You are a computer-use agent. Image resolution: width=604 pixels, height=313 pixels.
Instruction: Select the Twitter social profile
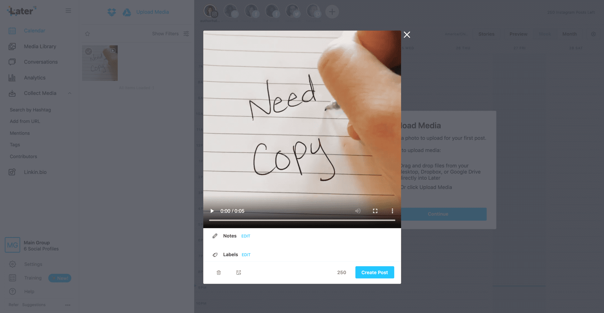292,11
